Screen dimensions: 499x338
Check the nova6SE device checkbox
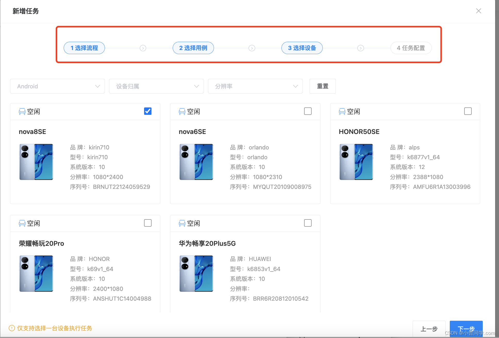click(308, 111)
